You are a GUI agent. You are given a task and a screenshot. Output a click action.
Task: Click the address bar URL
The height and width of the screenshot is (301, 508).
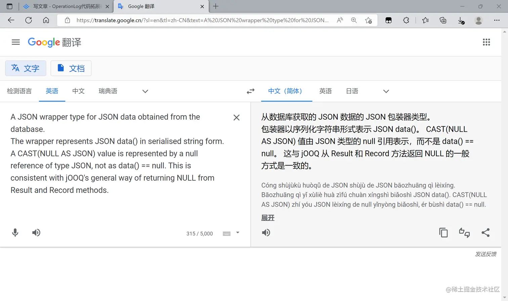[x=203, y=20]
